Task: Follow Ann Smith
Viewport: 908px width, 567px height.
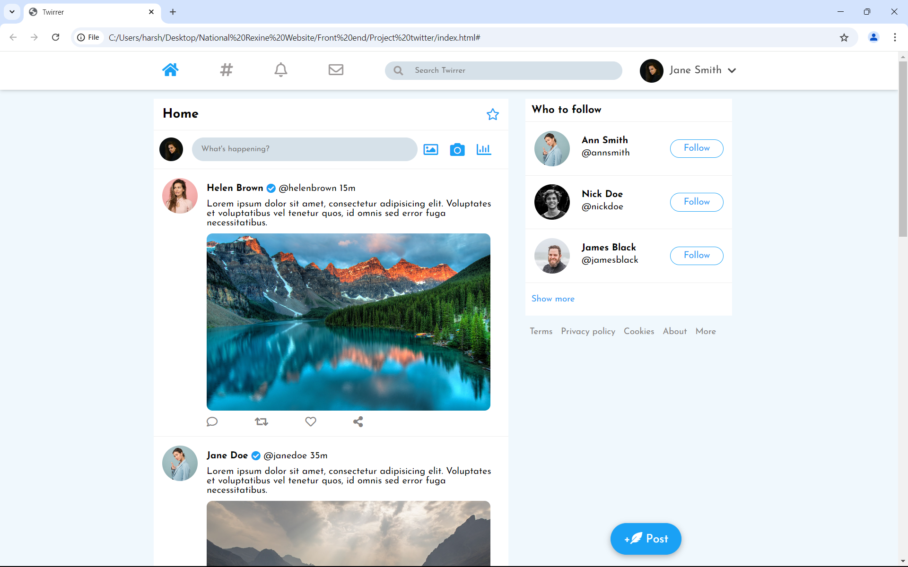Action: [697, 148]
